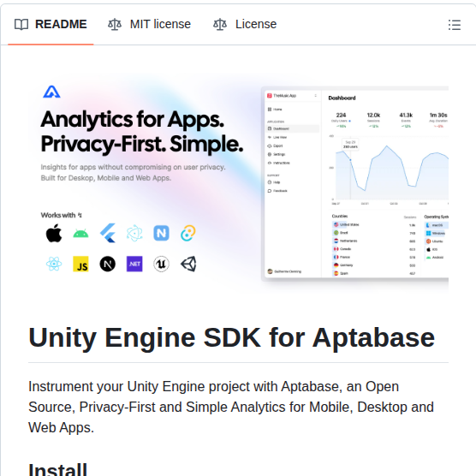Image resolution: width=476 pixels, height=476 pixels.
Task: Click the Apple platform icon
Action: (x=54, y=233)
